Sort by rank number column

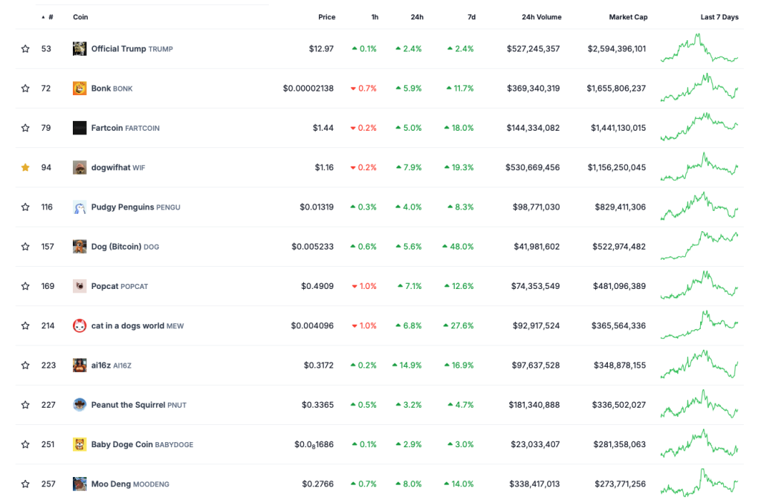(x=48, y=17)
